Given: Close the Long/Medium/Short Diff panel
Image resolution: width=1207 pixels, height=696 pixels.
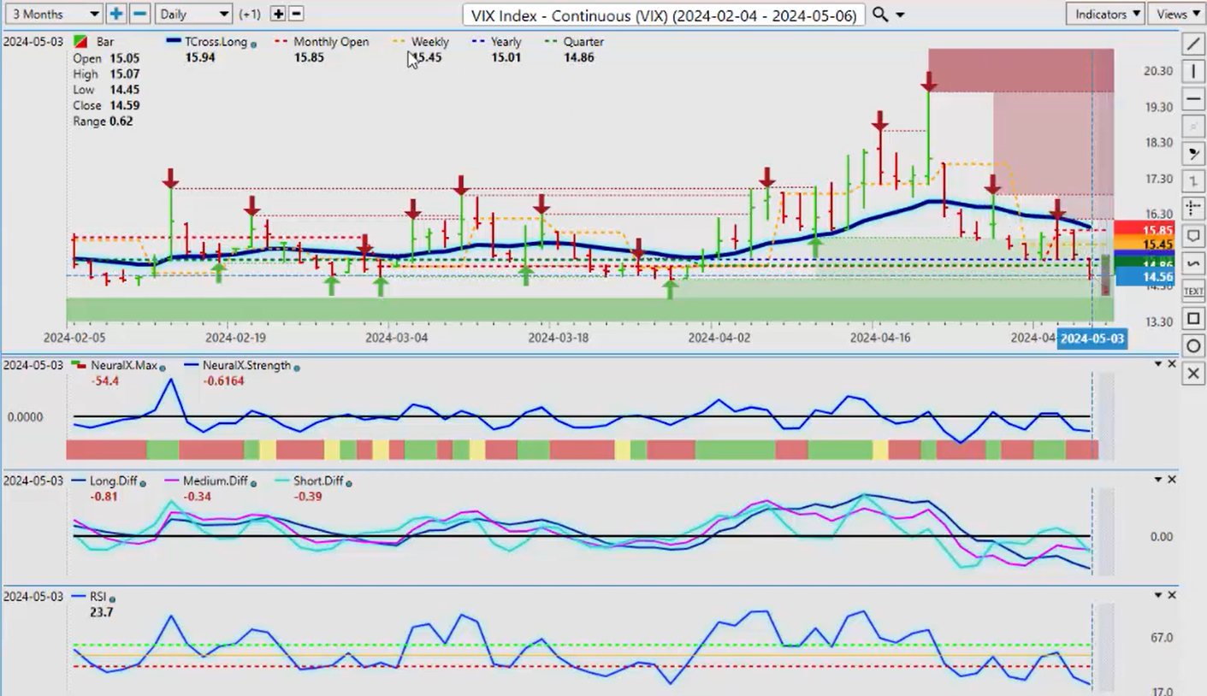Looking at the screenshot, I should coord(1172,480).
